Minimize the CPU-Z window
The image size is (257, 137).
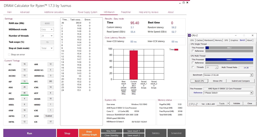click(235, 36)
